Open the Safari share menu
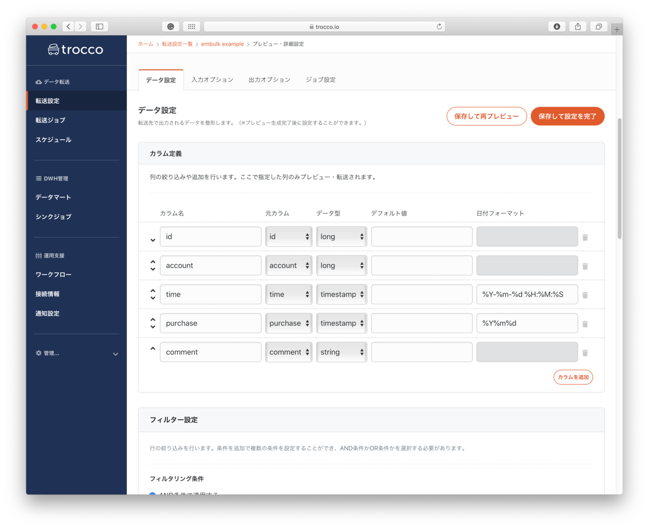649x529 pixels. (578, 26)
